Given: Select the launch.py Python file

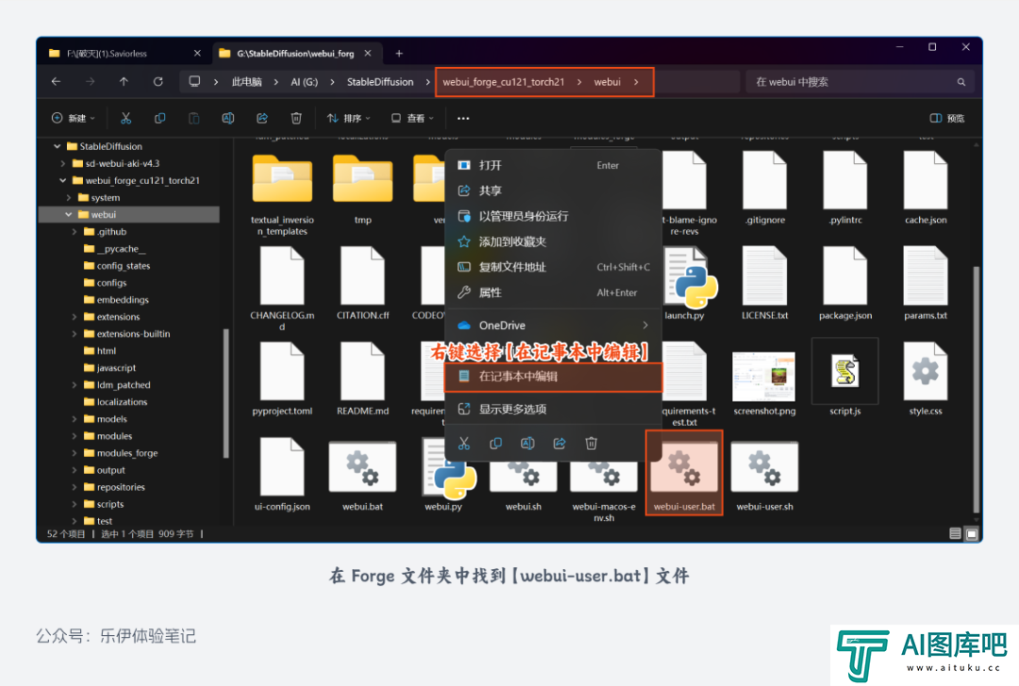Looking at the screenshot, I should coord(684,283).
